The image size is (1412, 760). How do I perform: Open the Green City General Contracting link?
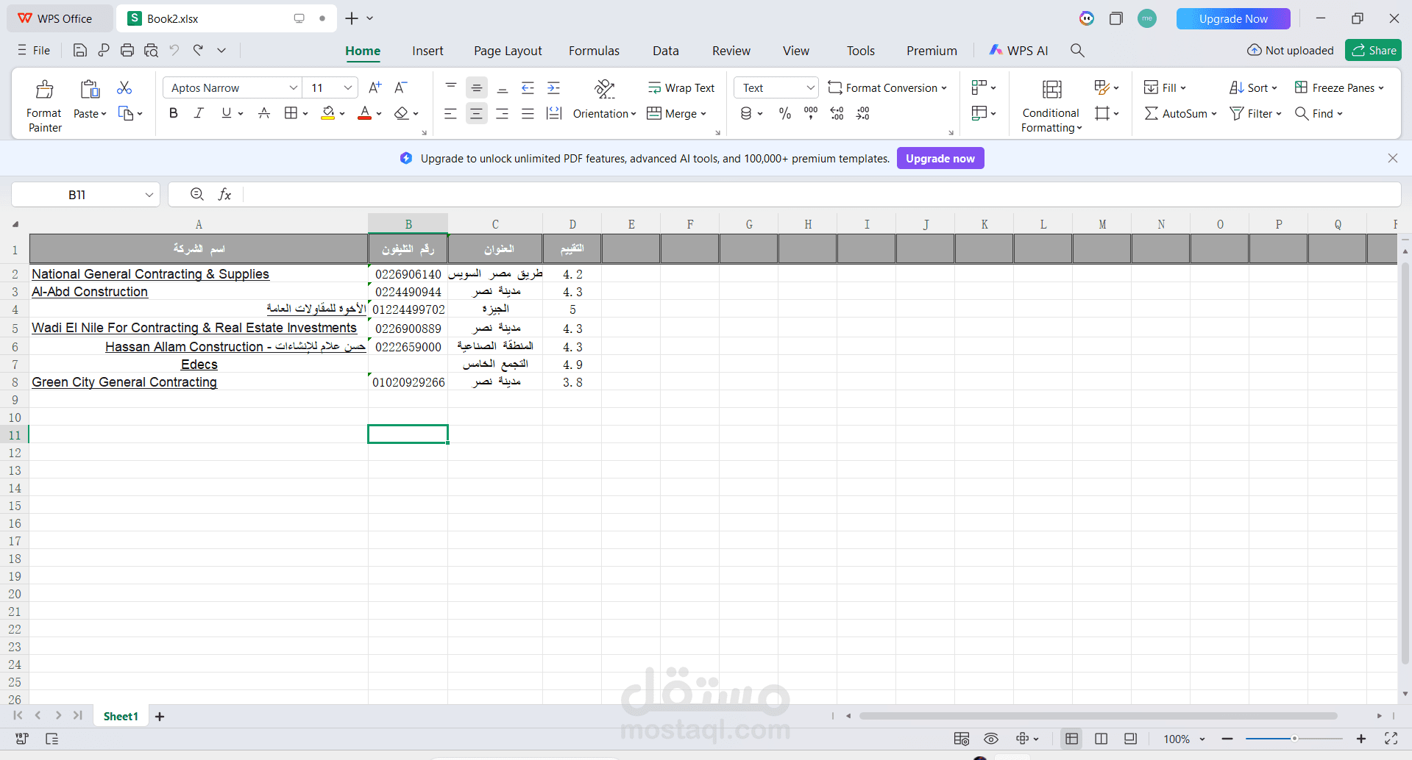124,382
